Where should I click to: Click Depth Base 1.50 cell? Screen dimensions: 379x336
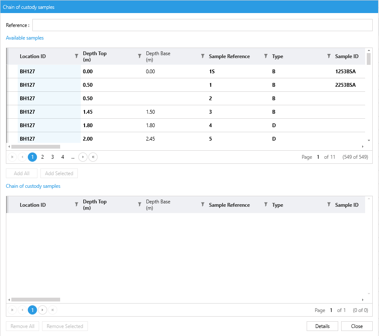click(x=175, y=112)
